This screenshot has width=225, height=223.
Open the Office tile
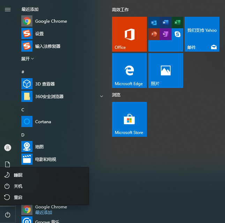click(x=129, y=34)
